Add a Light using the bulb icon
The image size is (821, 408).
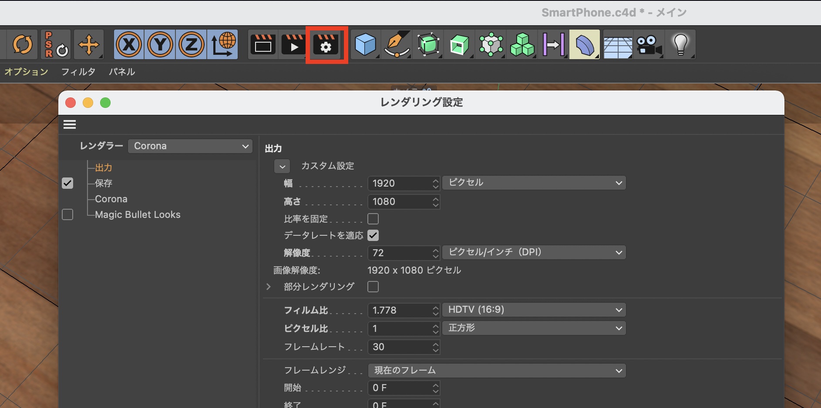pyautogui.click(x=680, y=45)
